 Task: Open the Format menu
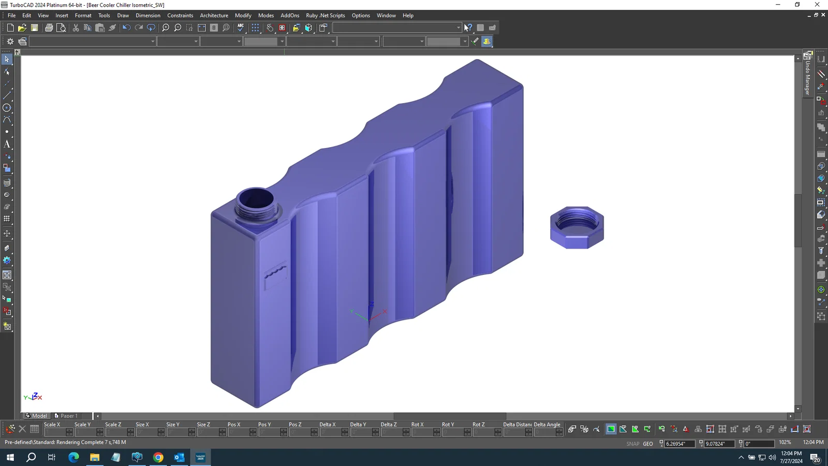(x=83, y=16)
